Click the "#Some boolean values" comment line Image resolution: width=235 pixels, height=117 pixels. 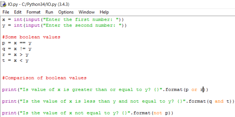click(31, 37)
